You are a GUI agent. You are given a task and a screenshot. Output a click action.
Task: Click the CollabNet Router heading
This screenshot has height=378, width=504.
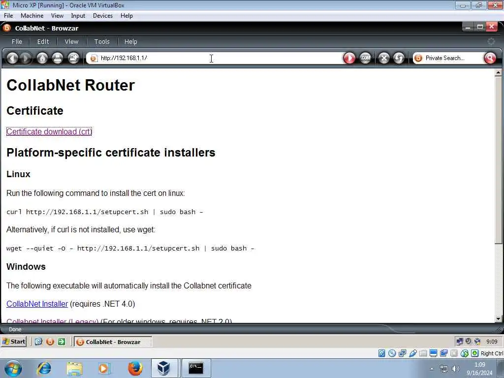[x=71, y=85]
